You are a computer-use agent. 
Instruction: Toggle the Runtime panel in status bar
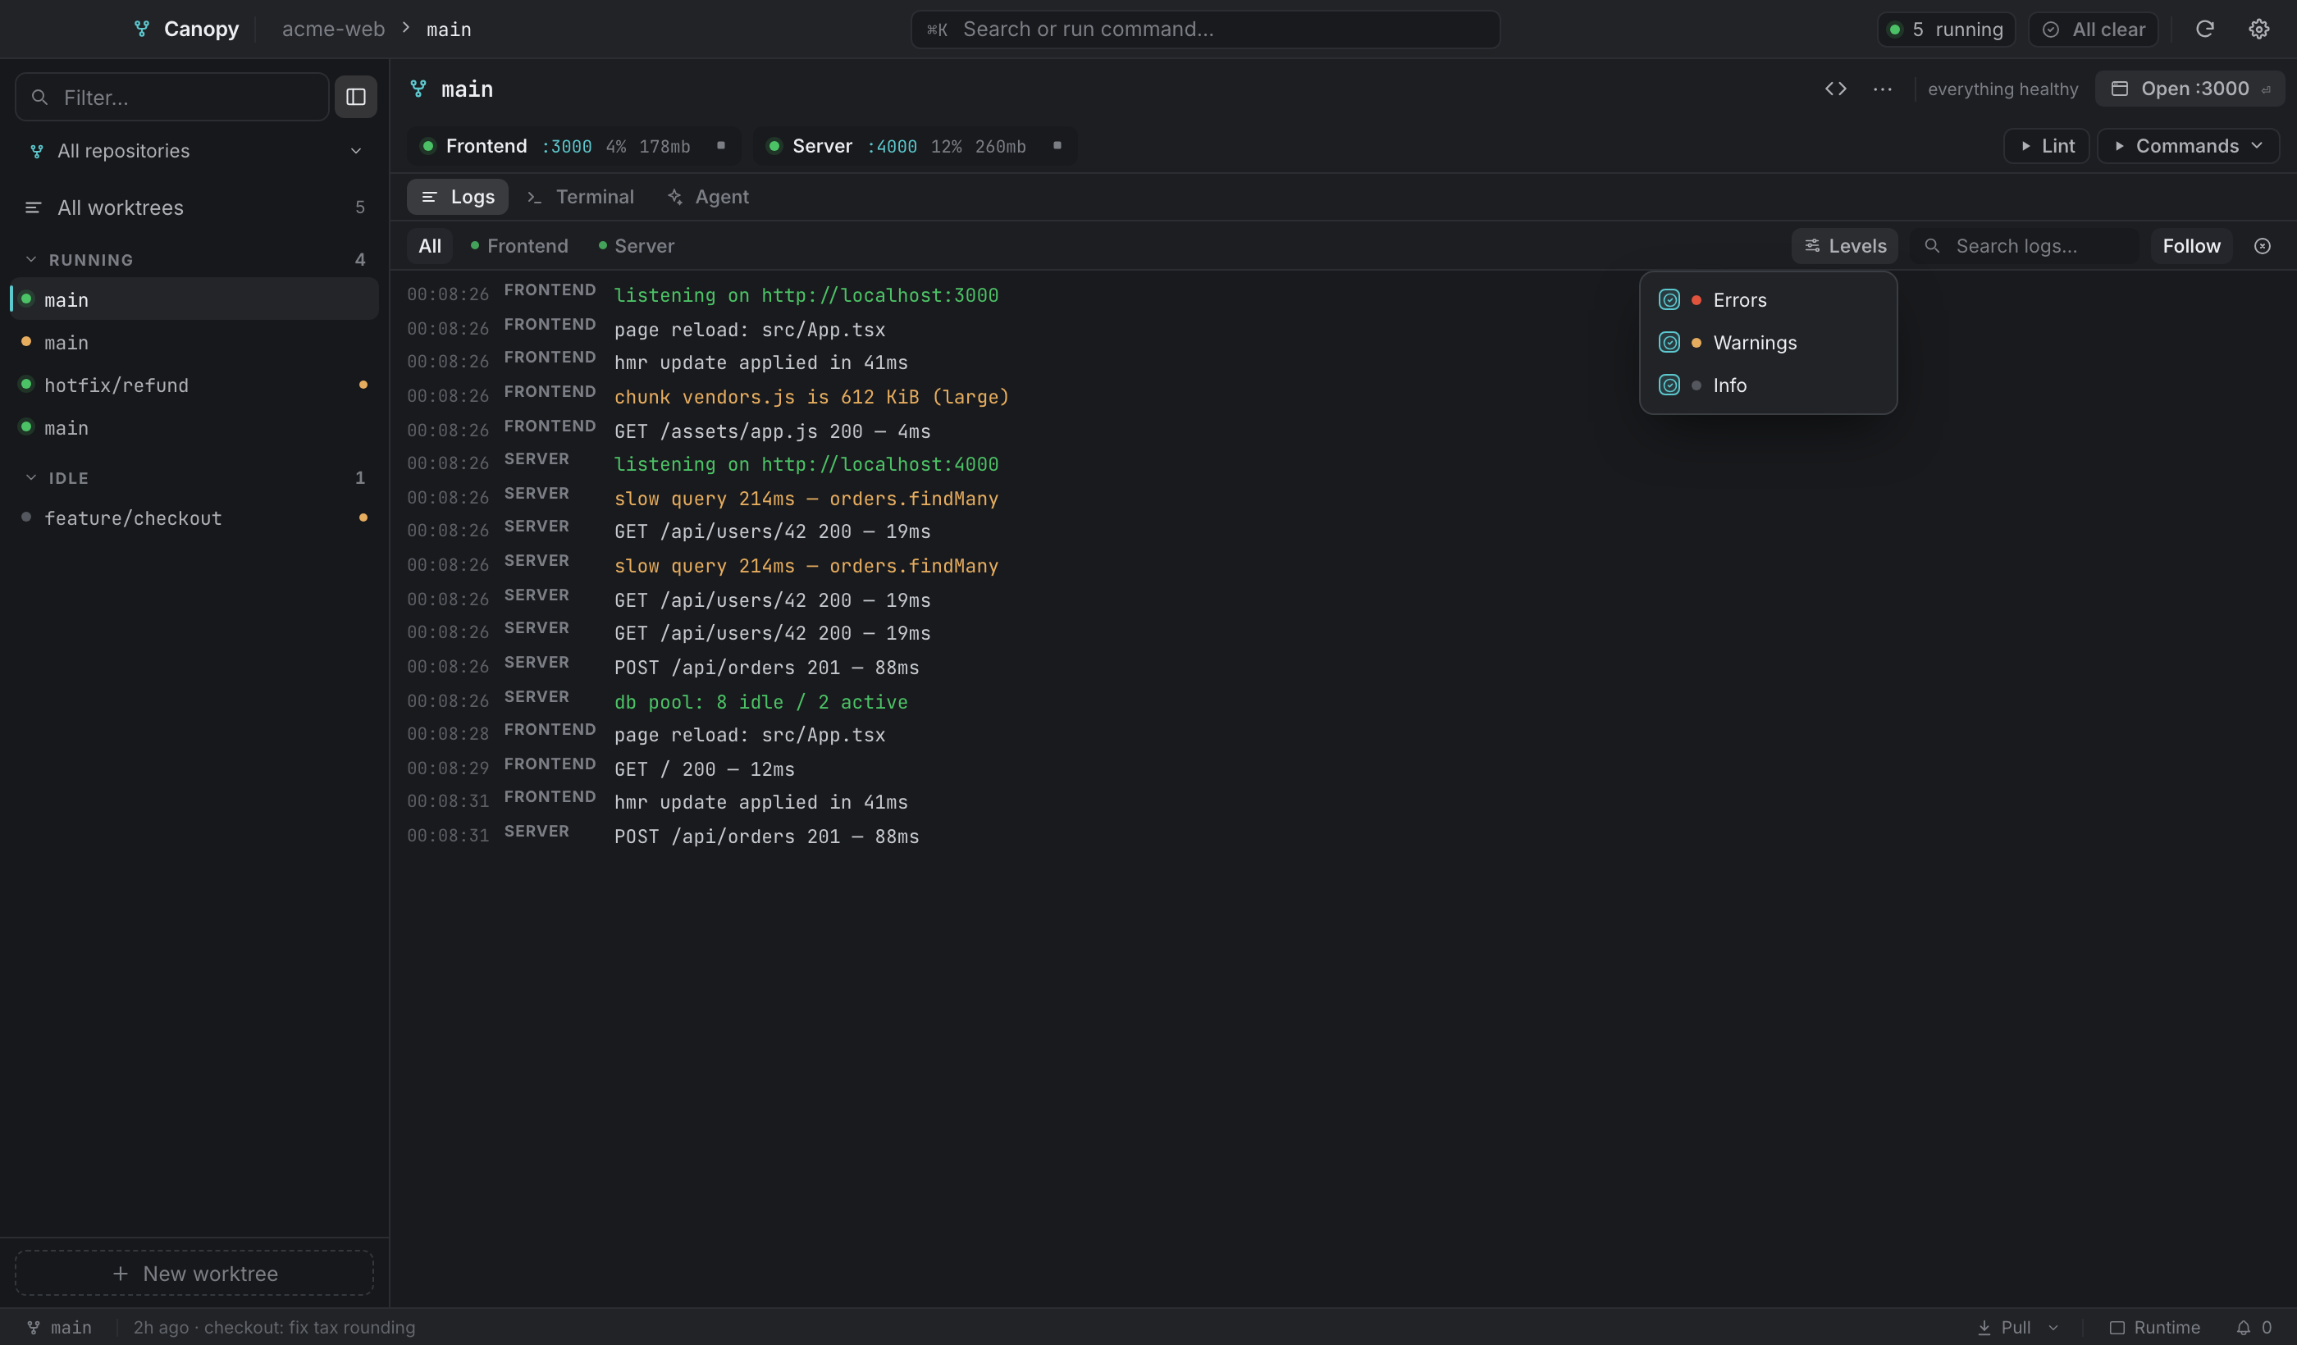[2155, 1328]
